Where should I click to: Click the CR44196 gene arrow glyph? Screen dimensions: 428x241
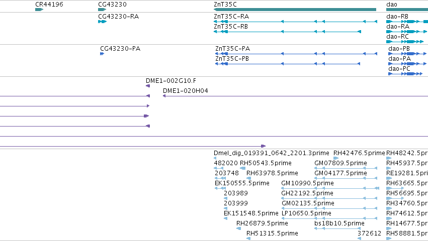point(39,10)
